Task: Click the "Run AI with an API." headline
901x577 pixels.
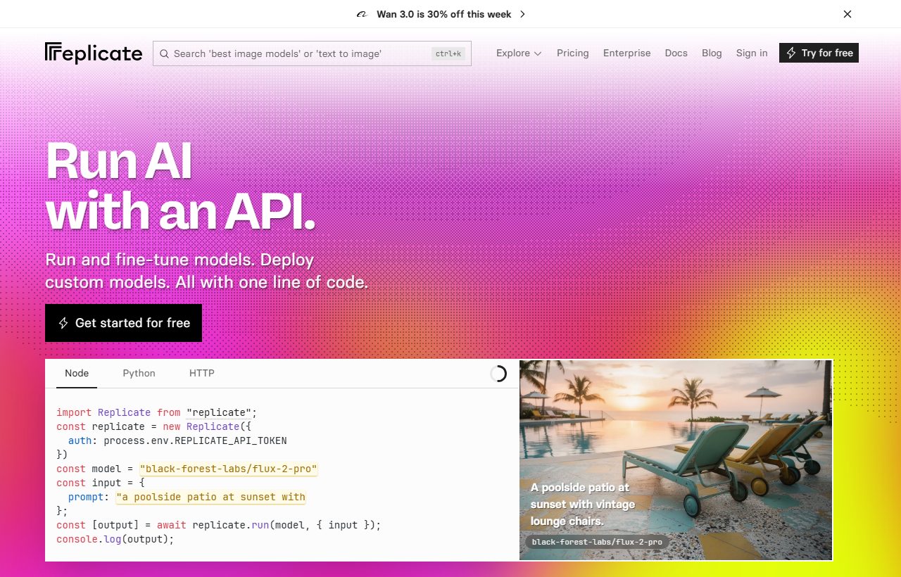Action: 180,186
